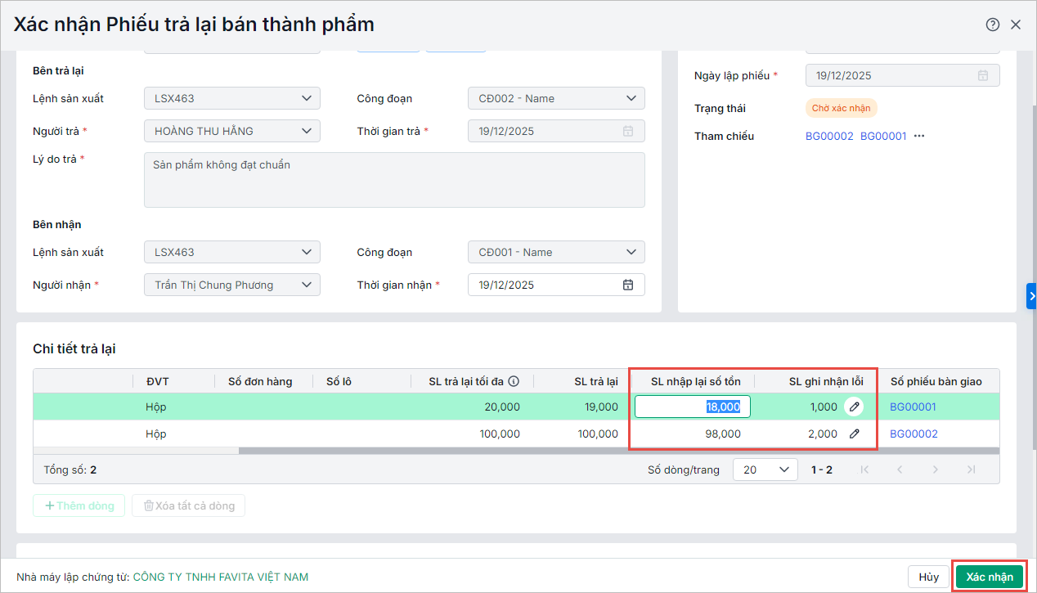
Task: Click Số phiếu bàn giao column header
Action: point(936,381)
